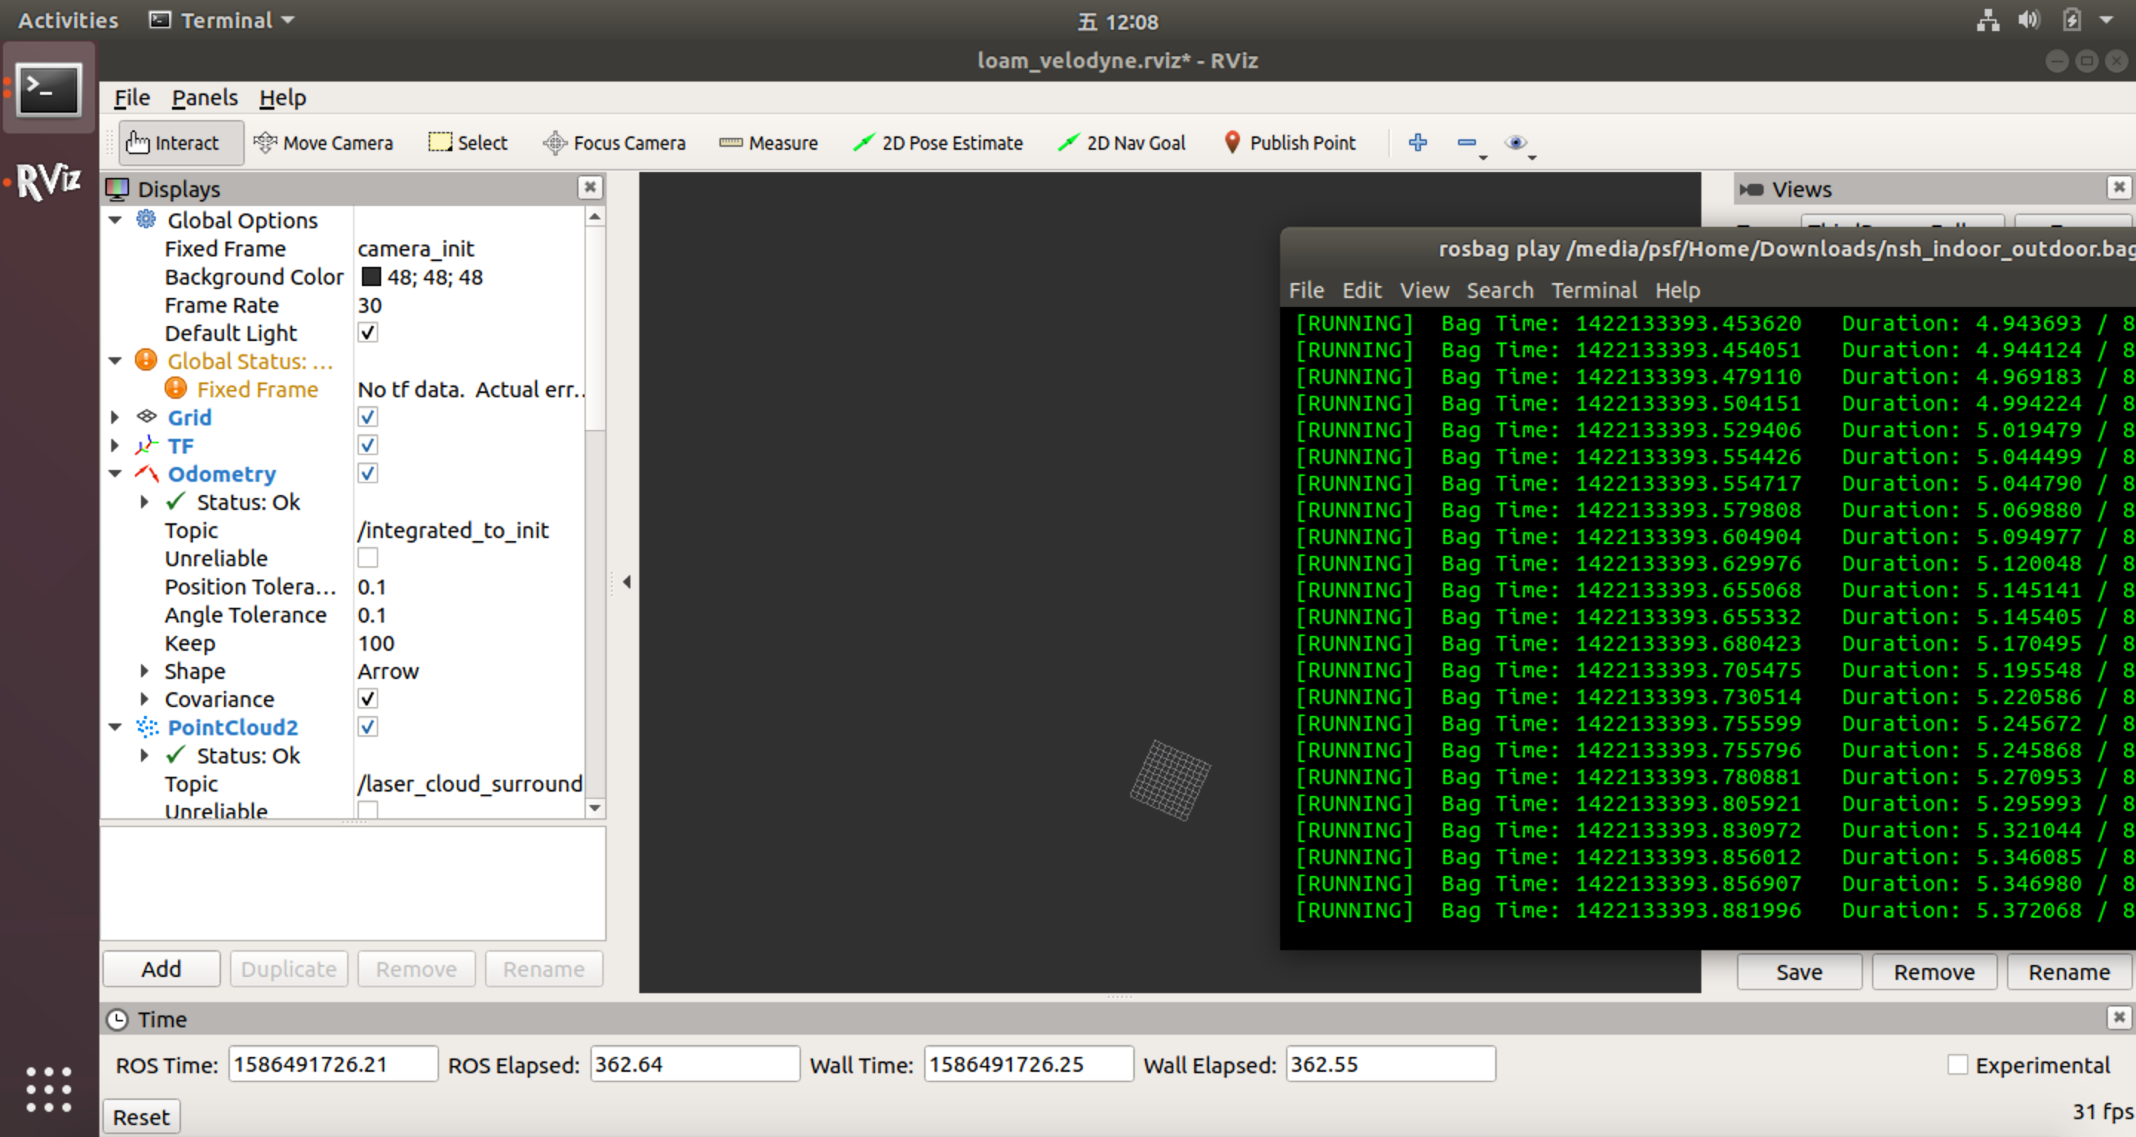
Task: Pick the Measure tool
Action: (x=768, y=143)
